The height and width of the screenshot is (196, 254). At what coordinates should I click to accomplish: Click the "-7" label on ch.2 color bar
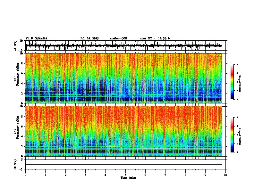(237, 152)
